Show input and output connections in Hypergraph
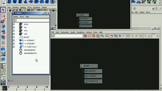Viewport: 162px width, 91px height. click(106, 36)
